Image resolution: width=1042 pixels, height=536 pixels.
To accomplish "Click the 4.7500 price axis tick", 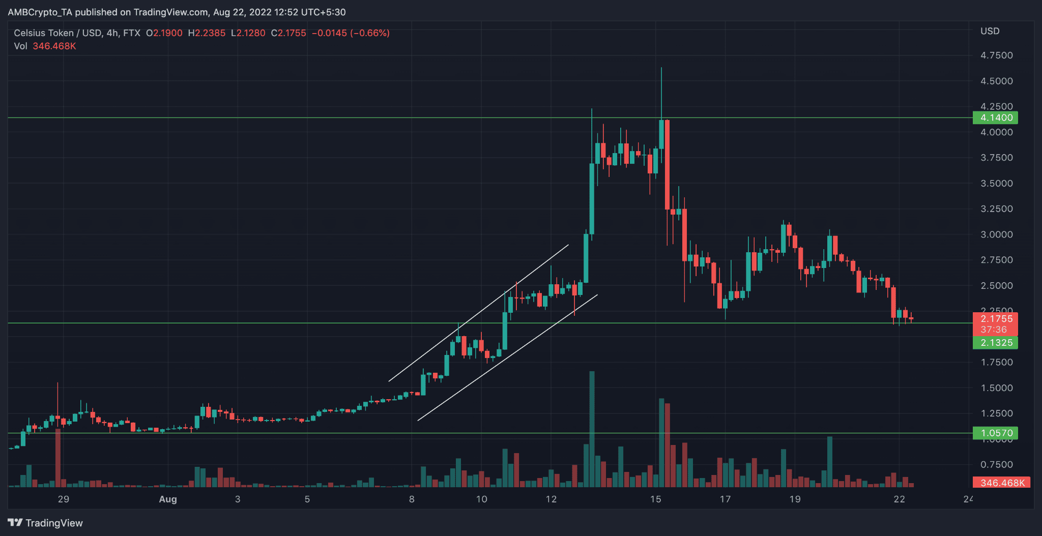I will tap(996, 55).
